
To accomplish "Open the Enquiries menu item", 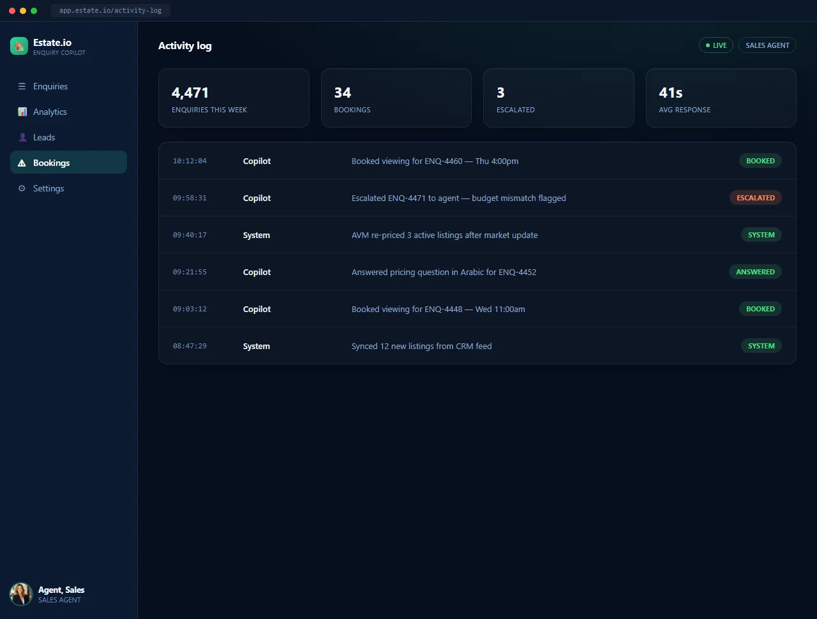I will click(x=68, y=86).
